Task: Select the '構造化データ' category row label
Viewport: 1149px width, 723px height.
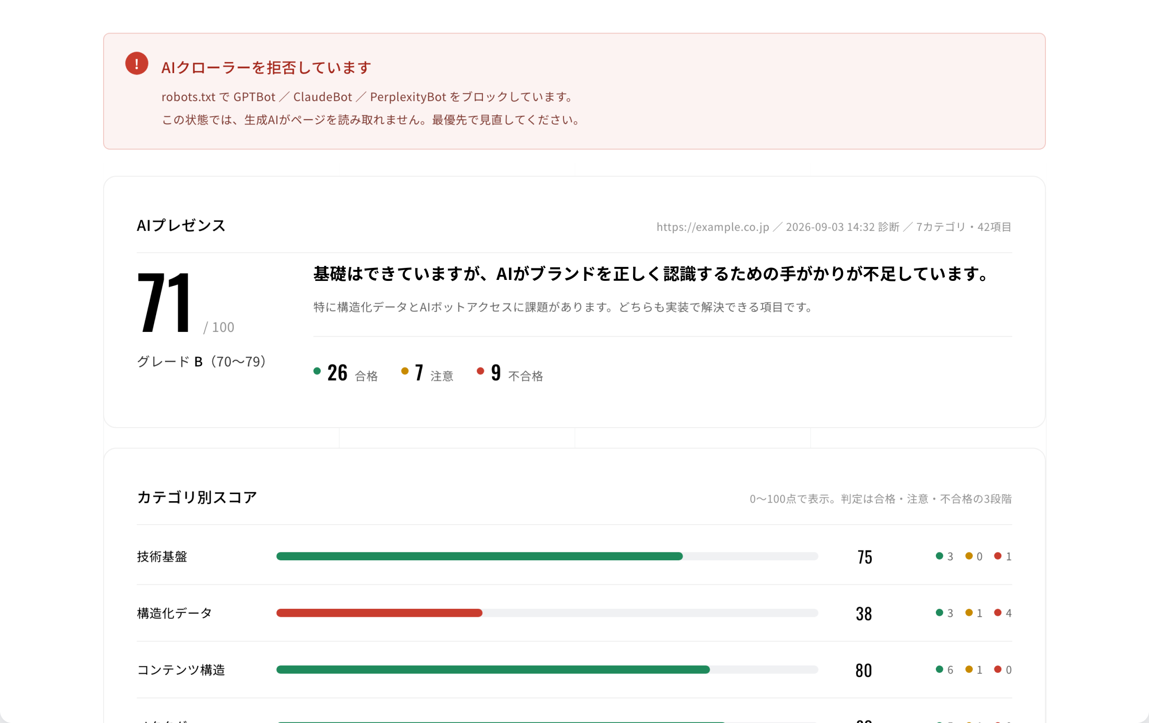Action: point(174,613)
